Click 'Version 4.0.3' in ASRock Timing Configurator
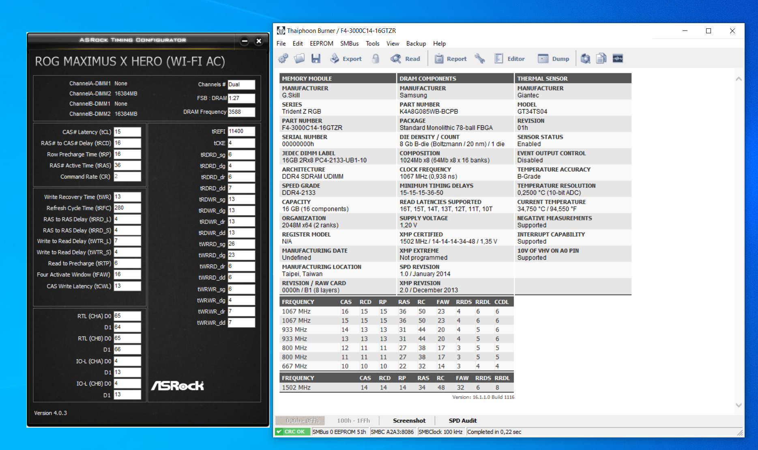Image resolution: width=758 pixels, height=450 pixels. (x=51, y=413)
